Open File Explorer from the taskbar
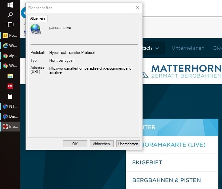222x189 pixels. pos(10,76)
